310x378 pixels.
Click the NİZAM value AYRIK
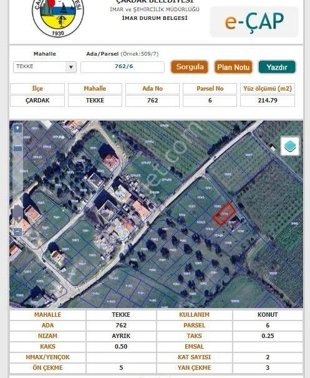pyautogui.click(x=121, y=336)
